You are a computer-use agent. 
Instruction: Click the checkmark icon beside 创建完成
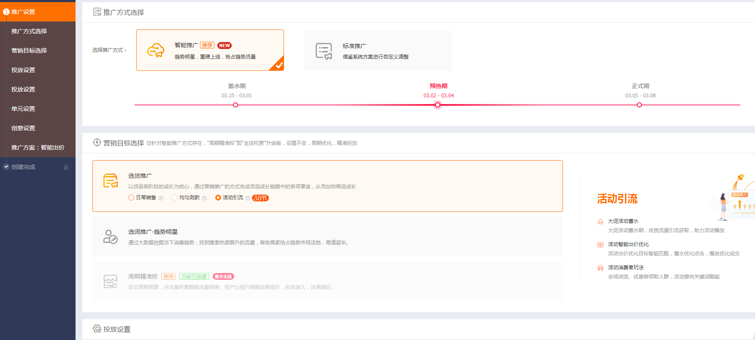tap(6, 167)
